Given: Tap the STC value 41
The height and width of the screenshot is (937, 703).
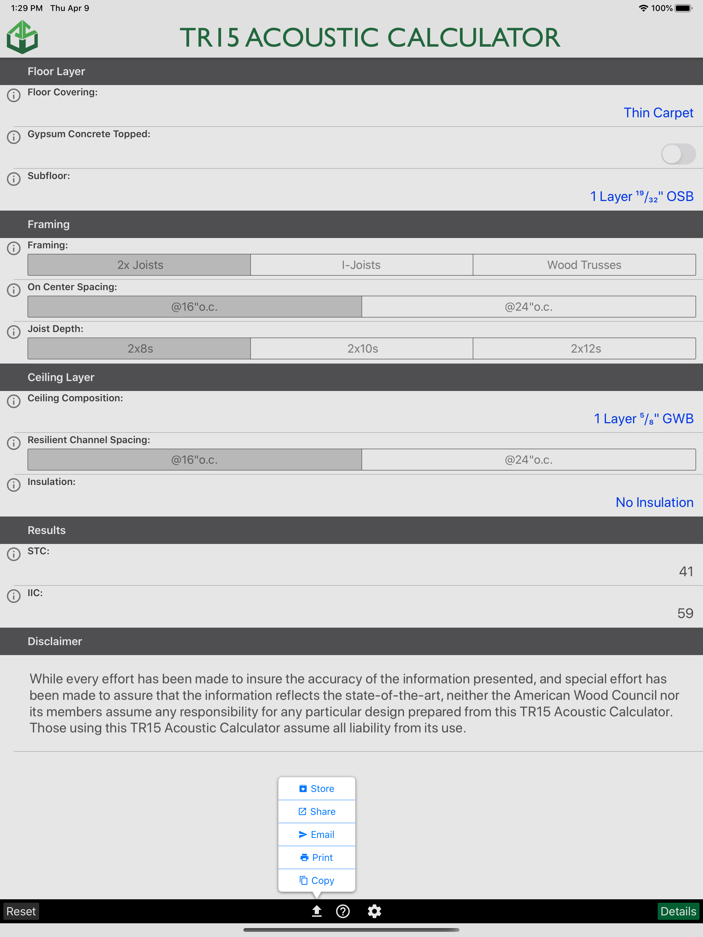Looking at the screenshot, I should pos(685,571).
